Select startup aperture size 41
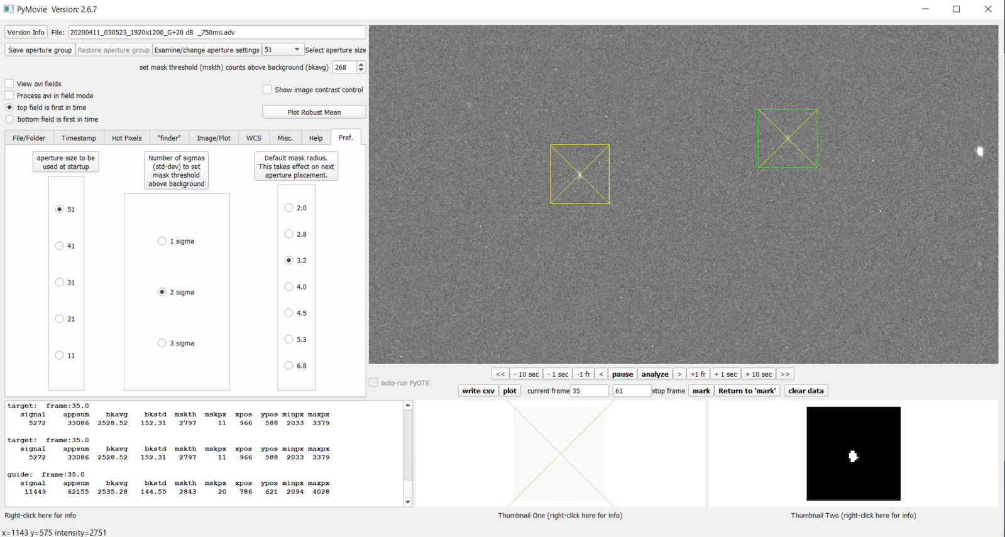Viewport: 1005px width, 537px height. pos(60,246)
